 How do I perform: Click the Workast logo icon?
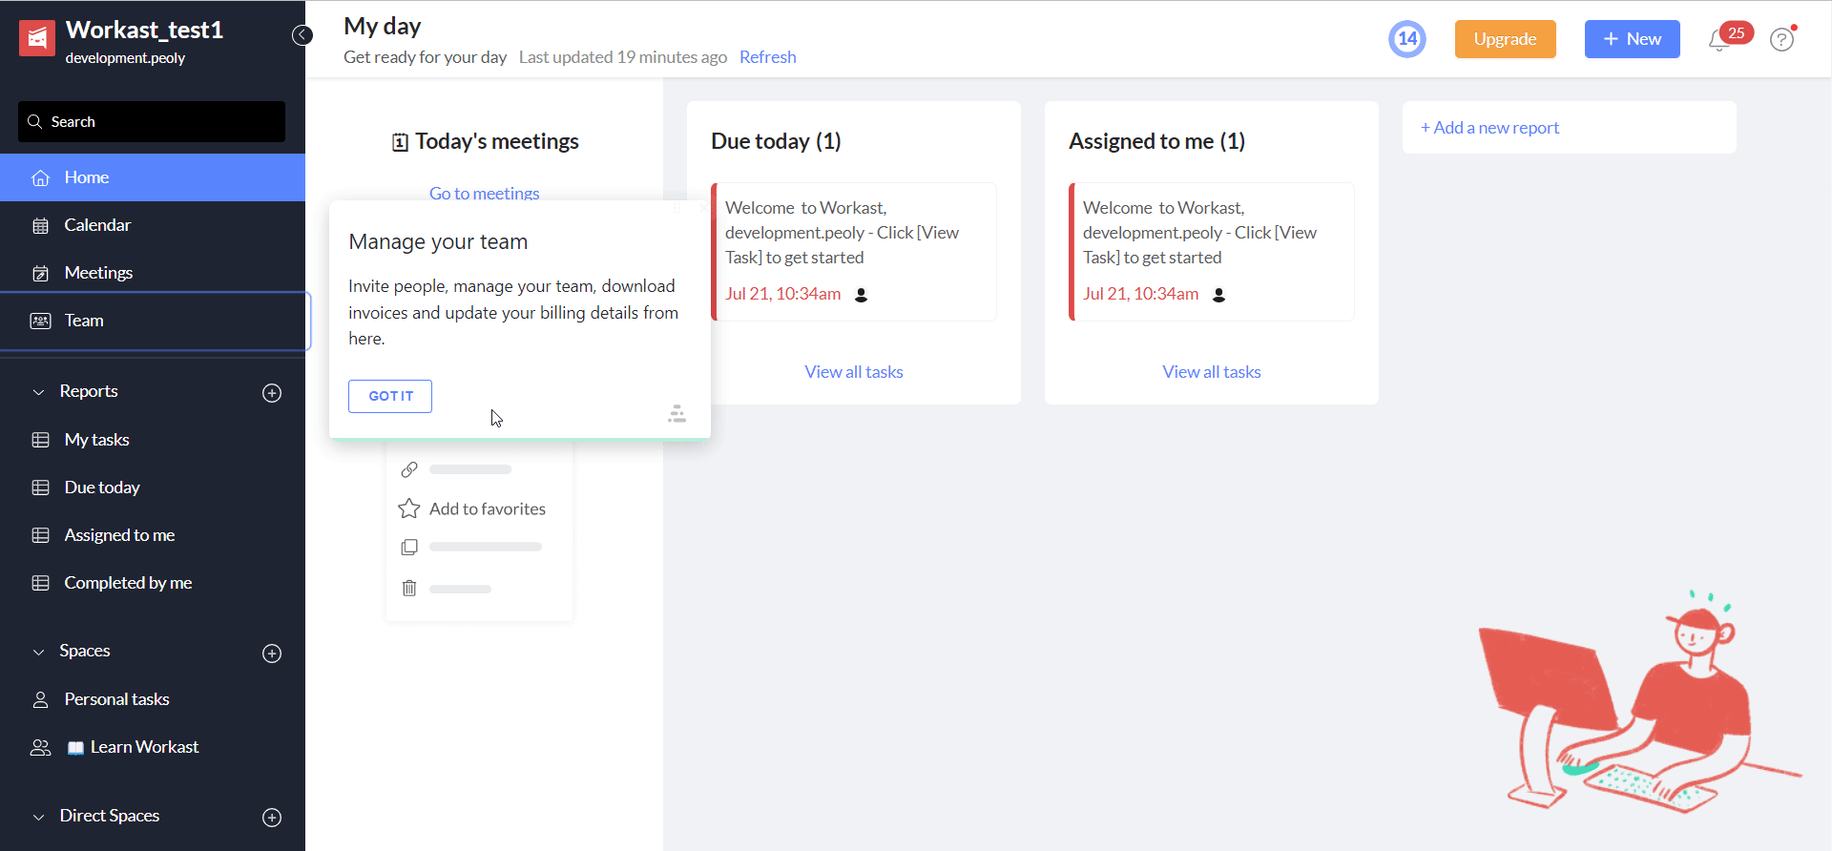(37, 39)
